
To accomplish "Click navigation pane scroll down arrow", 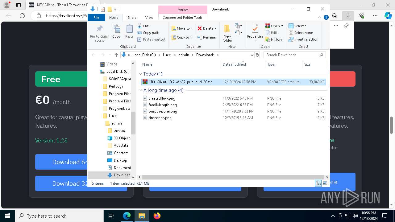I will (133, 177).
